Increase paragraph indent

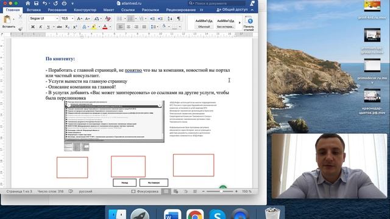[x=160, y=19]
